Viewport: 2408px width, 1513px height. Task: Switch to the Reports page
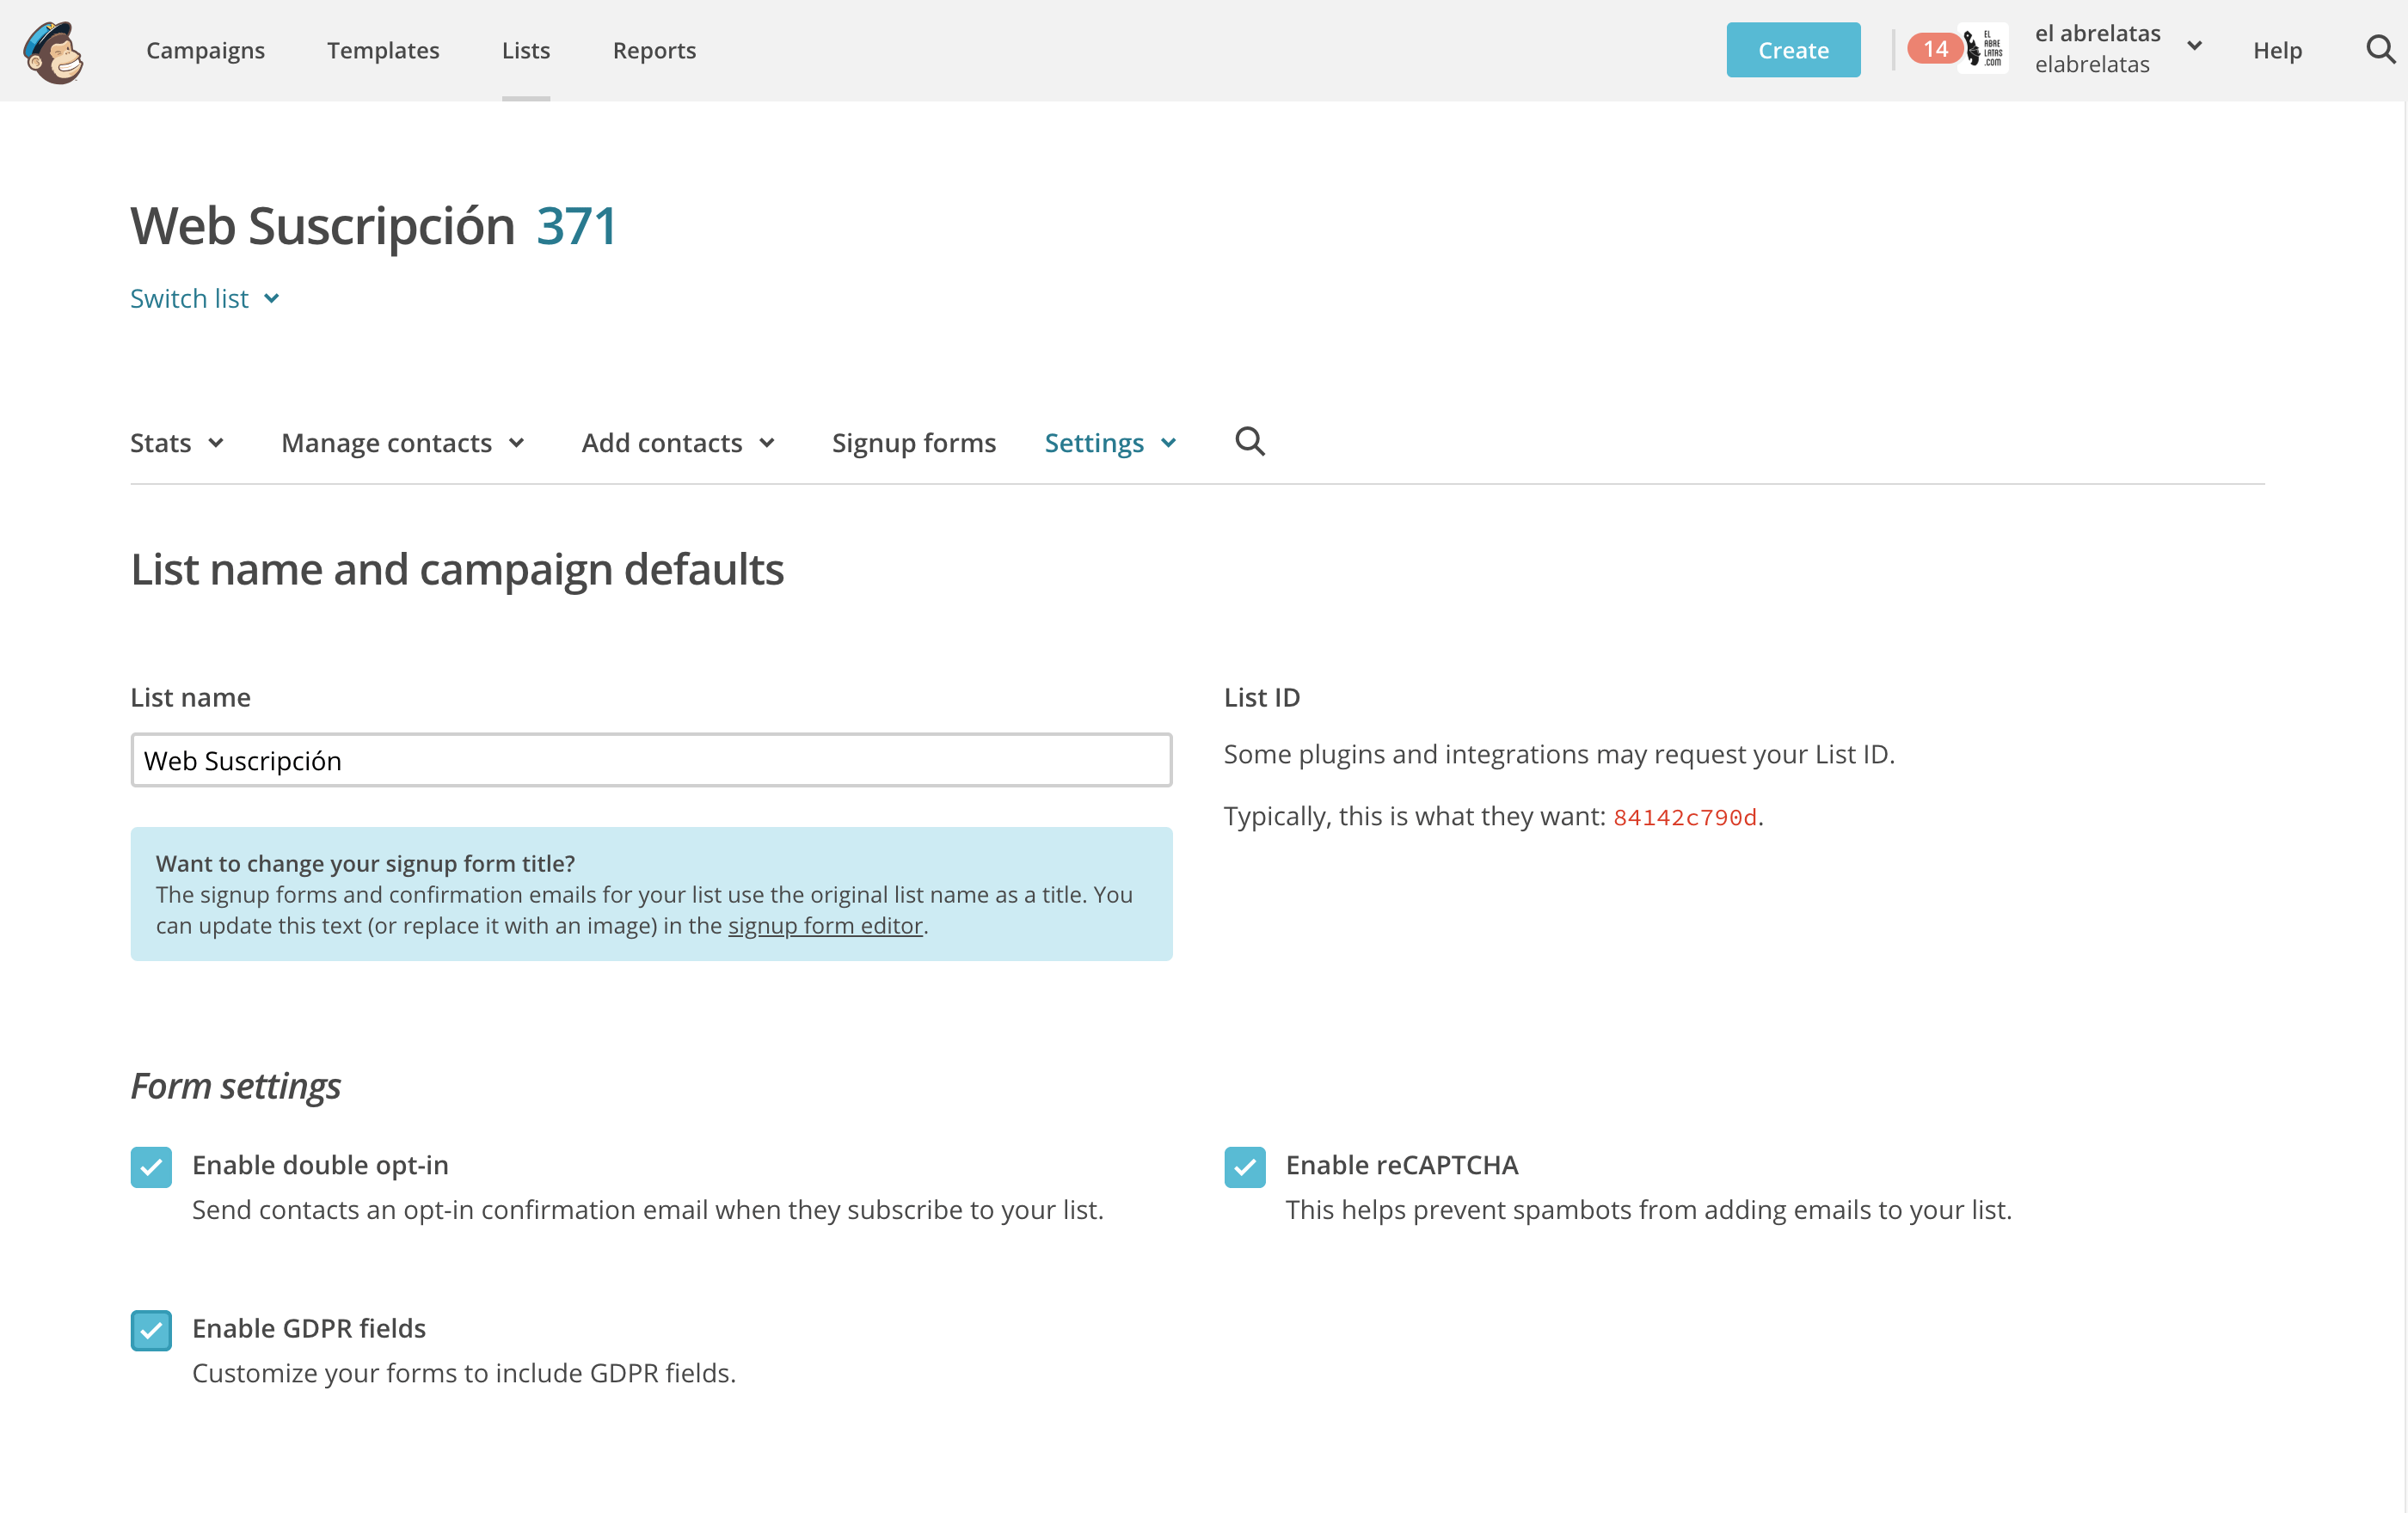tap(654, 50)
